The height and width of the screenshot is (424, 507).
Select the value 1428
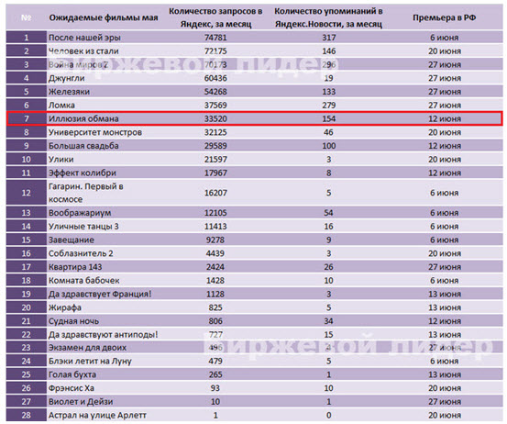coord(215,281)
